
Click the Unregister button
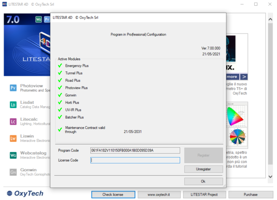(203, 169)
